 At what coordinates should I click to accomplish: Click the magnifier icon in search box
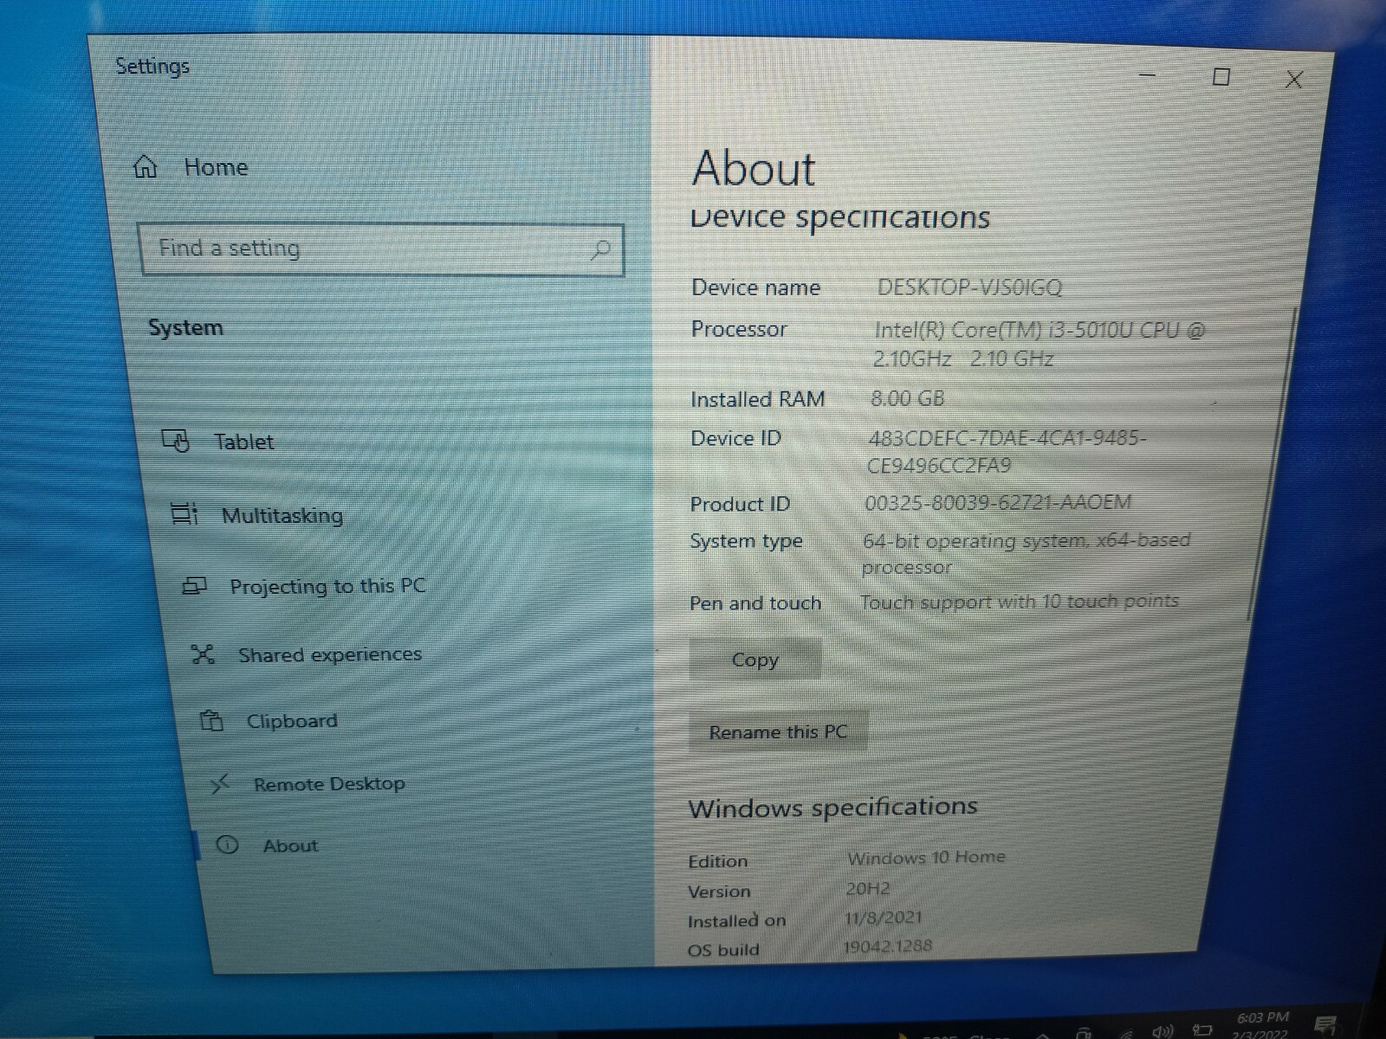[x=600, y=250]
